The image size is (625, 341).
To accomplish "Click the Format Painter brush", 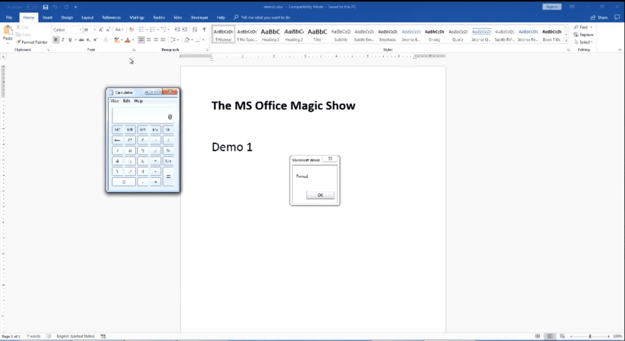I will 19,42.
